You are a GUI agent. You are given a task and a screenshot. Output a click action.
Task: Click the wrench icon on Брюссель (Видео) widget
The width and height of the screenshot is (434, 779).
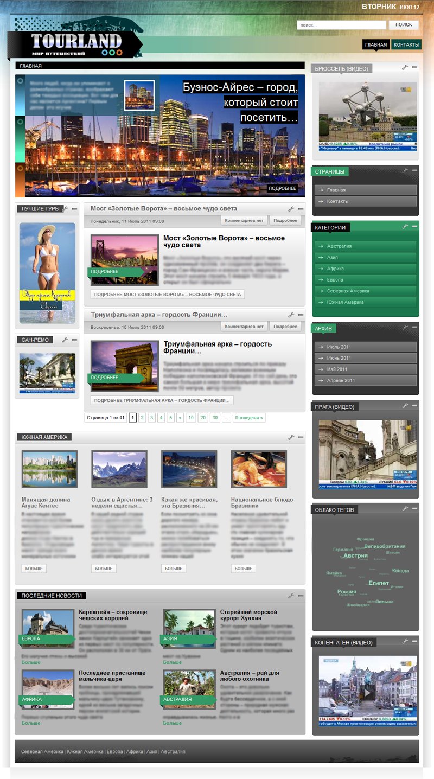tap(405, 67)
